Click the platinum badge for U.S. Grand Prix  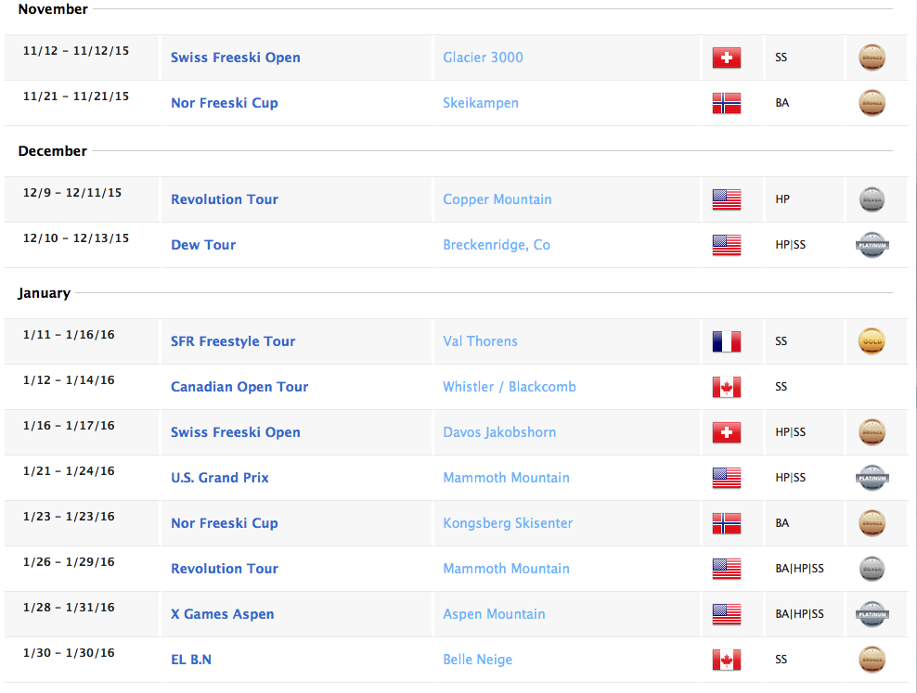click(872, 478)
